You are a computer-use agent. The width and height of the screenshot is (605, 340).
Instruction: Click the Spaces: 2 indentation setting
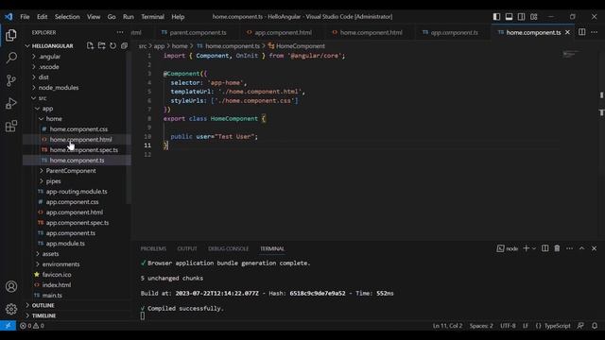(x=481, y=326)
